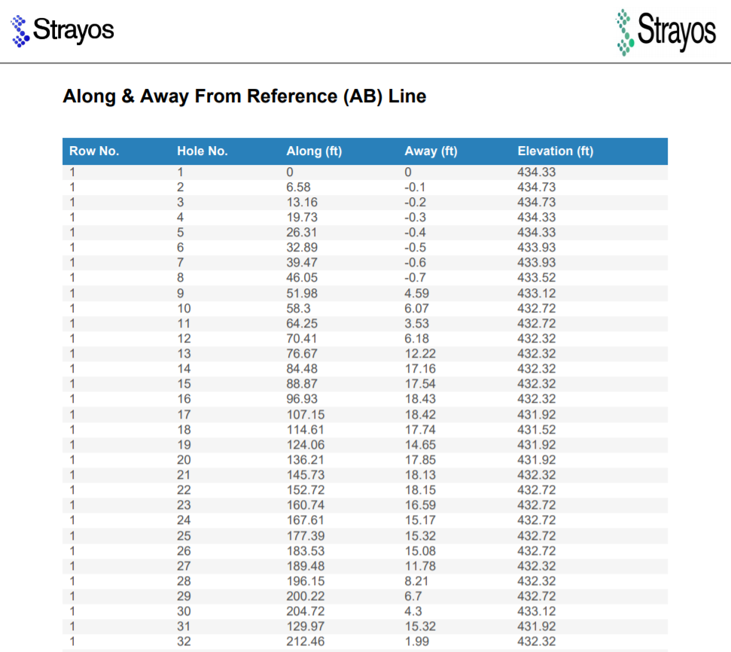This screenshot has width=731, height=652.
Task: Click the 'Elevation (ft)' column header
Action: point(556,151)
